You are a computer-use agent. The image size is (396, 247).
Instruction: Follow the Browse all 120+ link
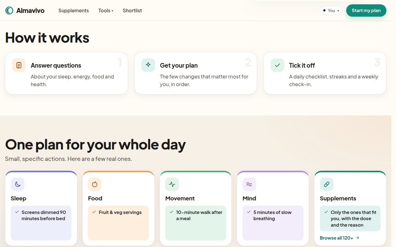(x=340, y=238)
